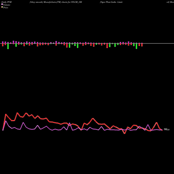Click the Volume legend label
The height and width of the screenshot is (174, 174).
[7, 5]
